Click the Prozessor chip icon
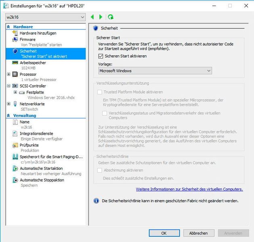 coord(15,74)
